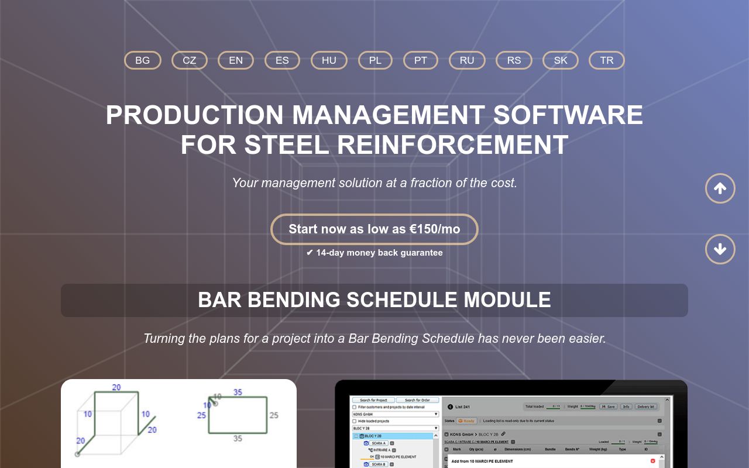Switch the site language to EN
The width and height of the screenshot is (749, 468).
236,60
